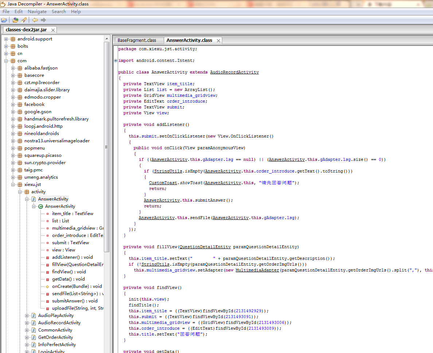Switch to the BaseFragment.class tab

pyautogui.click(x=137, y=40)
